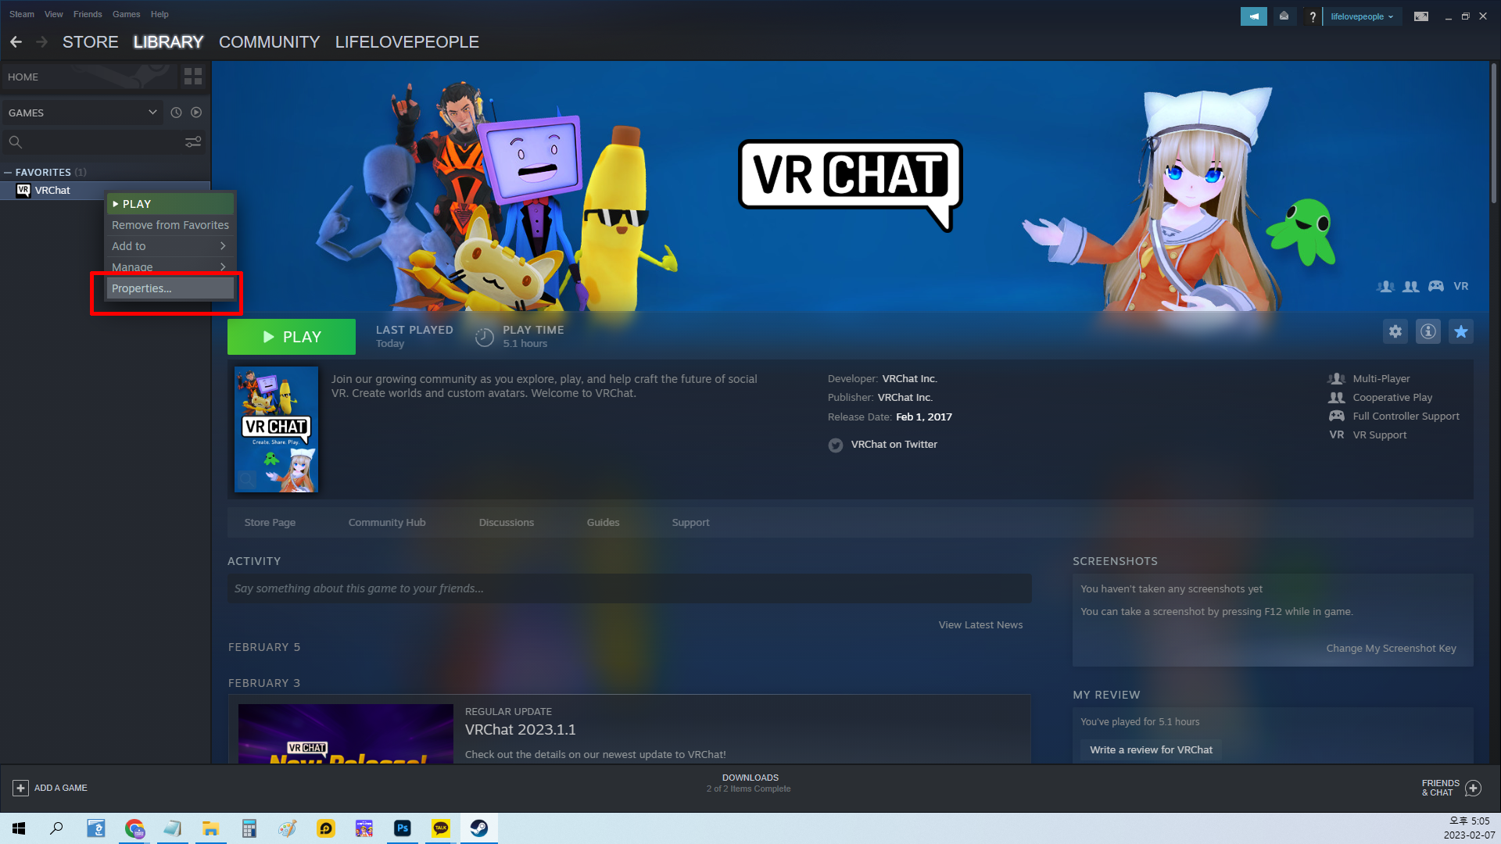Click Change My Screenshot Key
The width and height of the screenshot is (1501, 844).
click(1391, 649)
